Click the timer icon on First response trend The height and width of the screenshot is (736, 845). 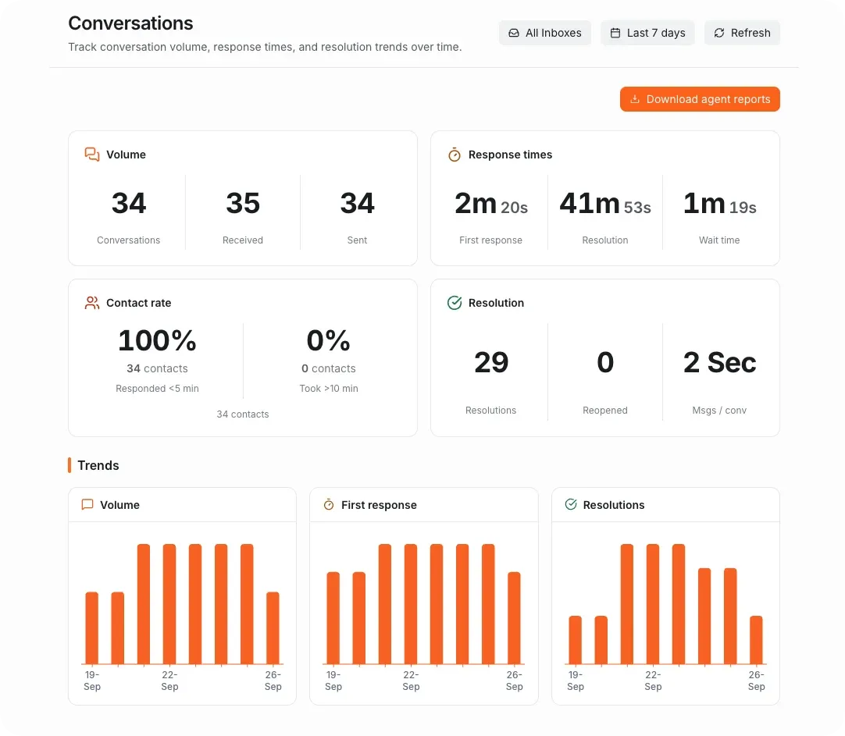click(x=329, y=504)
